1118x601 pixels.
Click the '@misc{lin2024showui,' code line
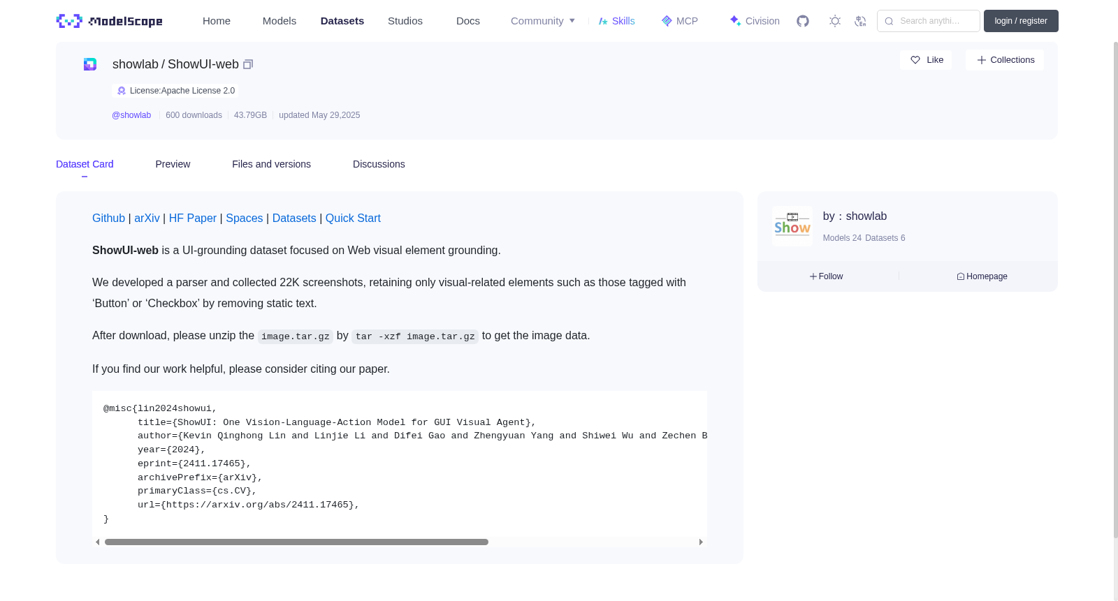click(160, 408)
